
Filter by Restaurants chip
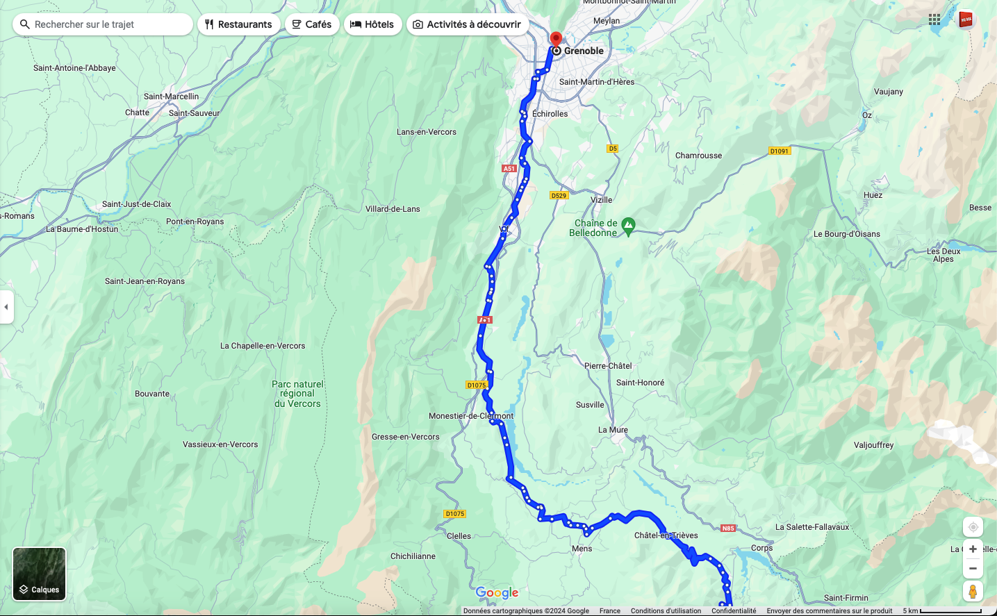239,24
